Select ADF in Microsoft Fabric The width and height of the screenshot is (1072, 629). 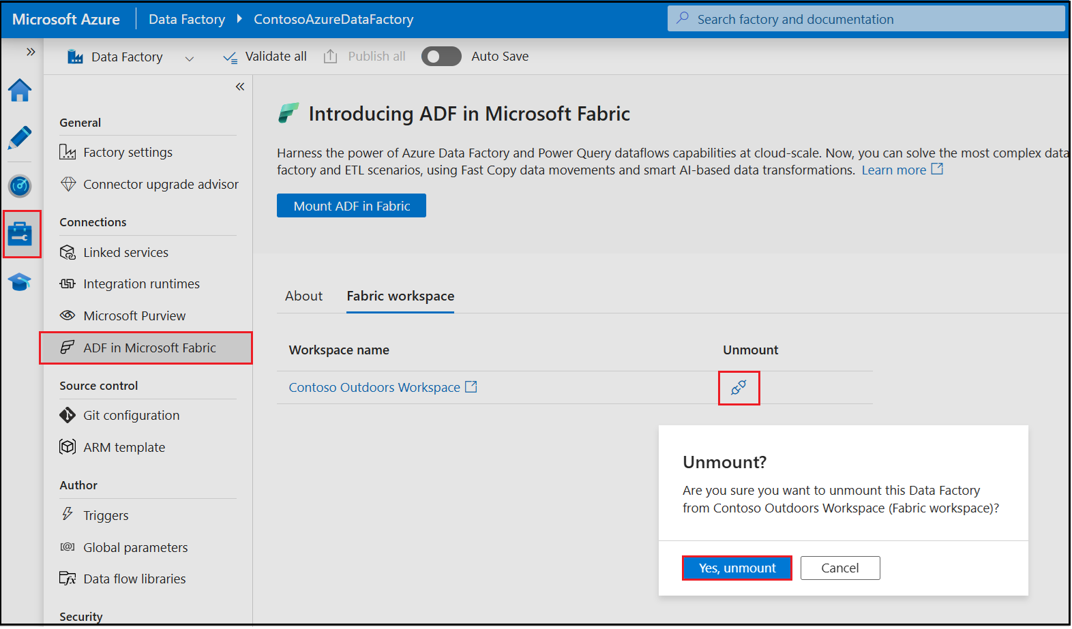click(146, 348)
